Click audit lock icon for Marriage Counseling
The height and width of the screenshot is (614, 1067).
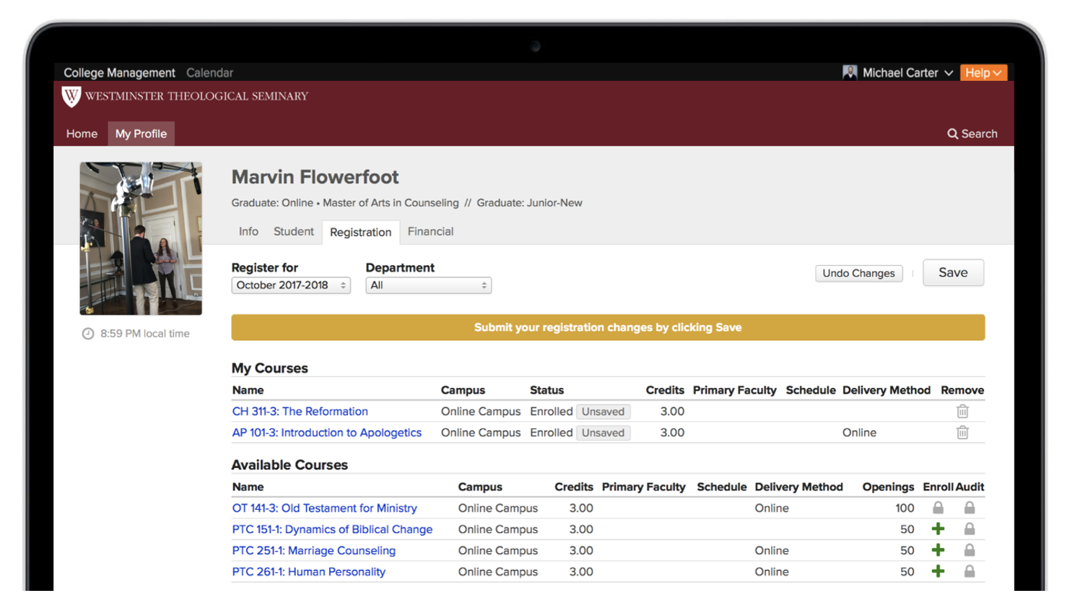pyautogui.click(x=970, y=550)
